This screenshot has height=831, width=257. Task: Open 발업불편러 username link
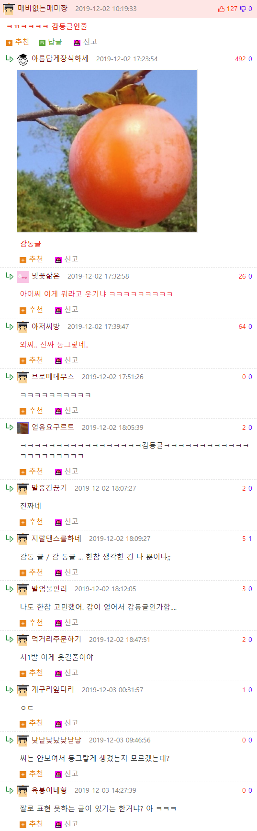click(49, 589)
